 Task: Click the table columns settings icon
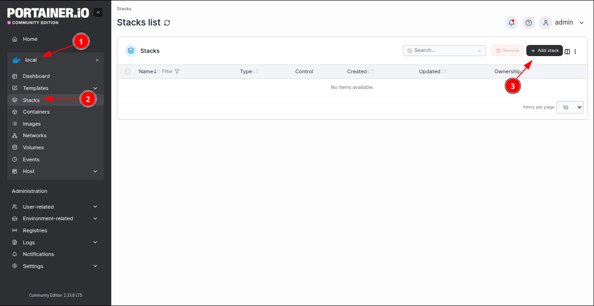coord(567,51)
